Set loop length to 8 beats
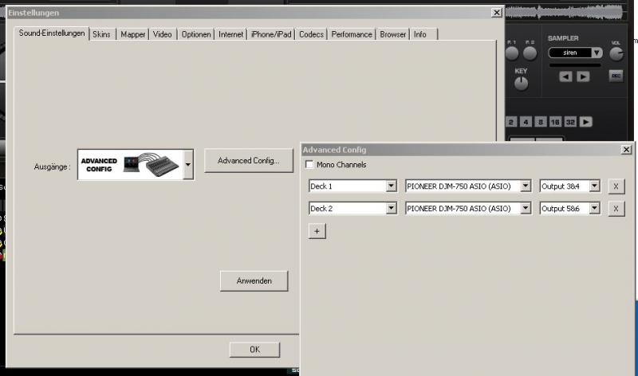This screenshot has height=376, width=638. pyautogui.click(x=541, y=122)
